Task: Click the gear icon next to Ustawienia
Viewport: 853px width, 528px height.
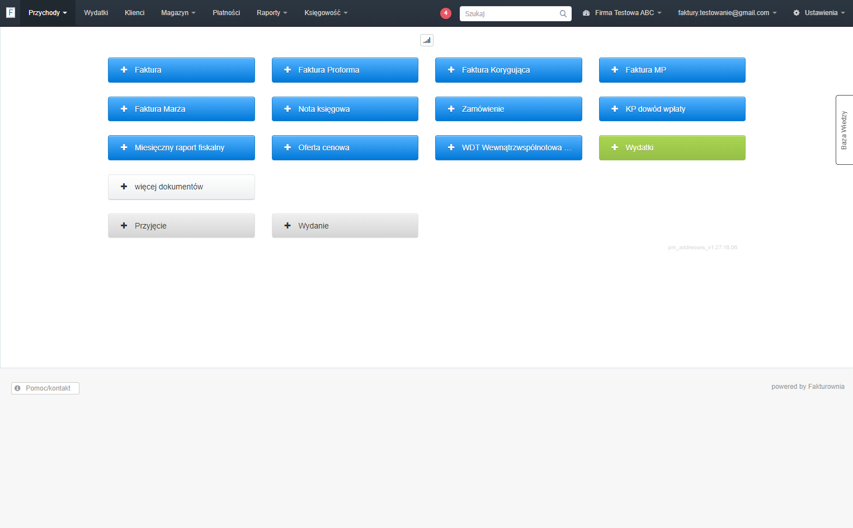Action: [x=797, y=13]
